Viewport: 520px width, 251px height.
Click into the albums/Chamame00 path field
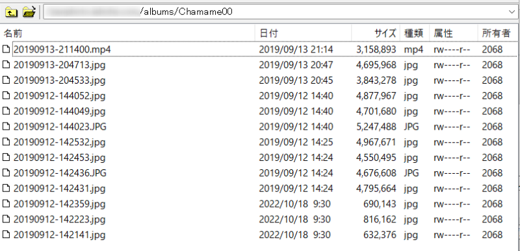(274, 12)
